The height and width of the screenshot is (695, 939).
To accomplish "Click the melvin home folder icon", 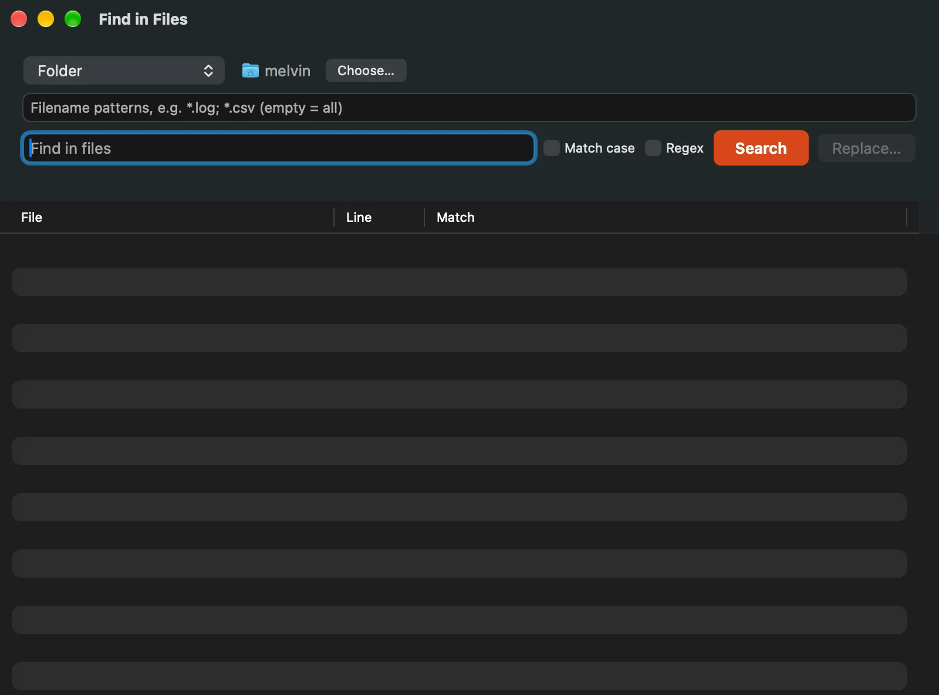I will click(251, 71).
